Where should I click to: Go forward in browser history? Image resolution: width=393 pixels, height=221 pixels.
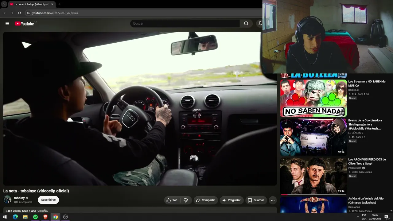[12, 13]
